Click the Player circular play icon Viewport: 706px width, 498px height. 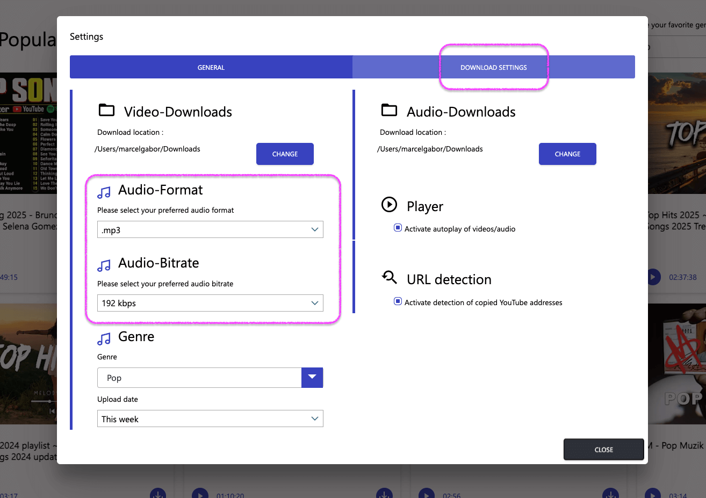[x=390, y=206]
